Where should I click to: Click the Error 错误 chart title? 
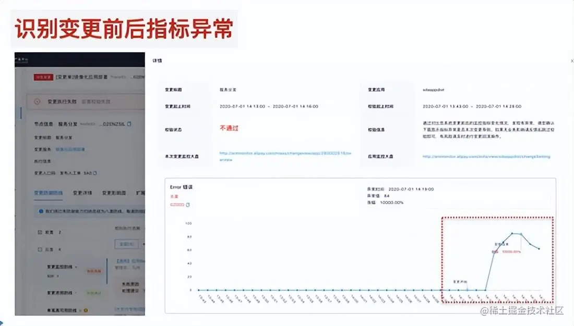point(181,187)
